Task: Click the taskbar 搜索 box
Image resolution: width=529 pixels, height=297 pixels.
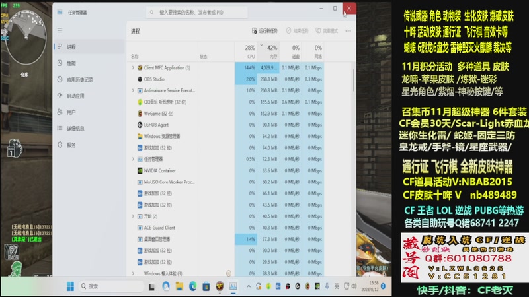Action: pos(111,286)
